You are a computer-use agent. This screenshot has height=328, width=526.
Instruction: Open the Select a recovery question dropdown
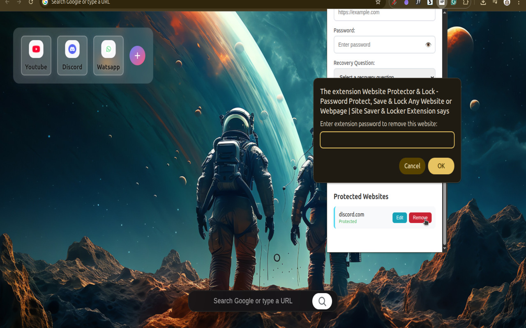[384, 77]
